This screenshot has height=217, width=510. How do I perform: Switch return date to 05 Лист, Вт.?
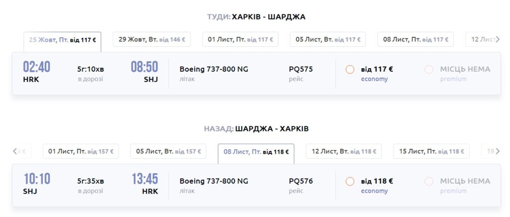point(168,151)
